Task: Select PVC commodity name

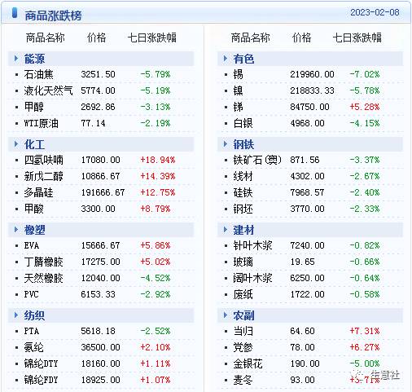Action: point(31,294)
